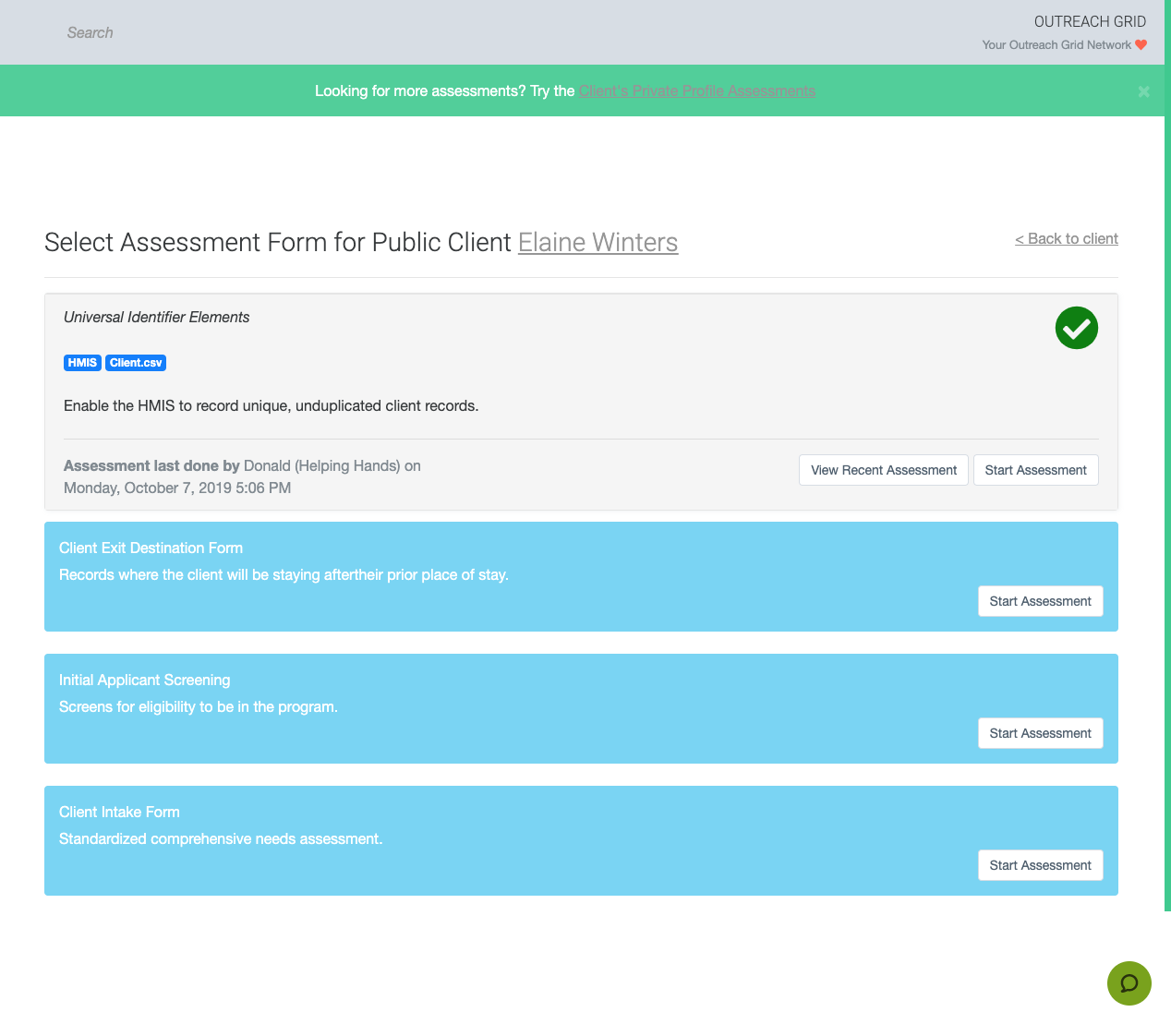This screenshot has height=1012, width=1171.
Task: Click the Universal Identifier Elements heading
Action: (156, 317)
